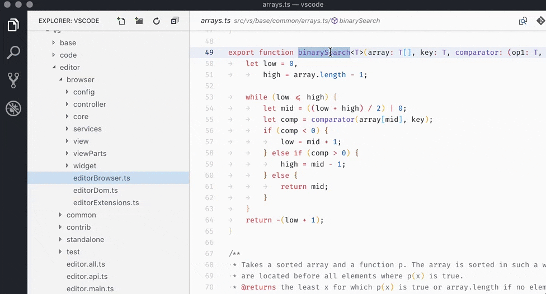Open the Debug view in activity bar
Image resolution: width=546 pixels, height=294 pixels.
(13, 108)
